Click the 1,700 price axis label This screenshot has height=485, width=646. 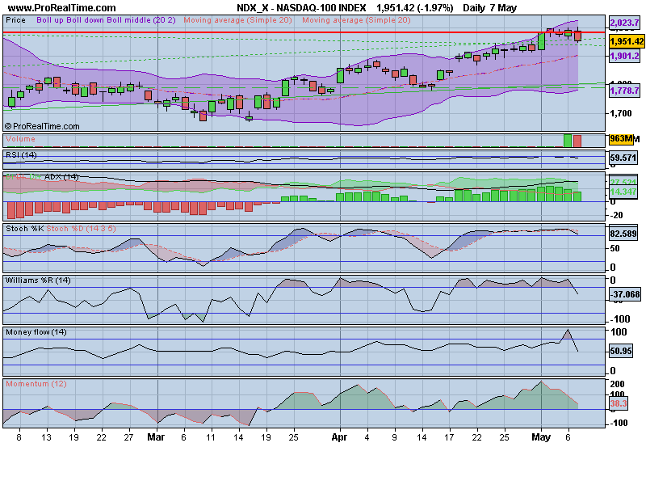[621, 113]
